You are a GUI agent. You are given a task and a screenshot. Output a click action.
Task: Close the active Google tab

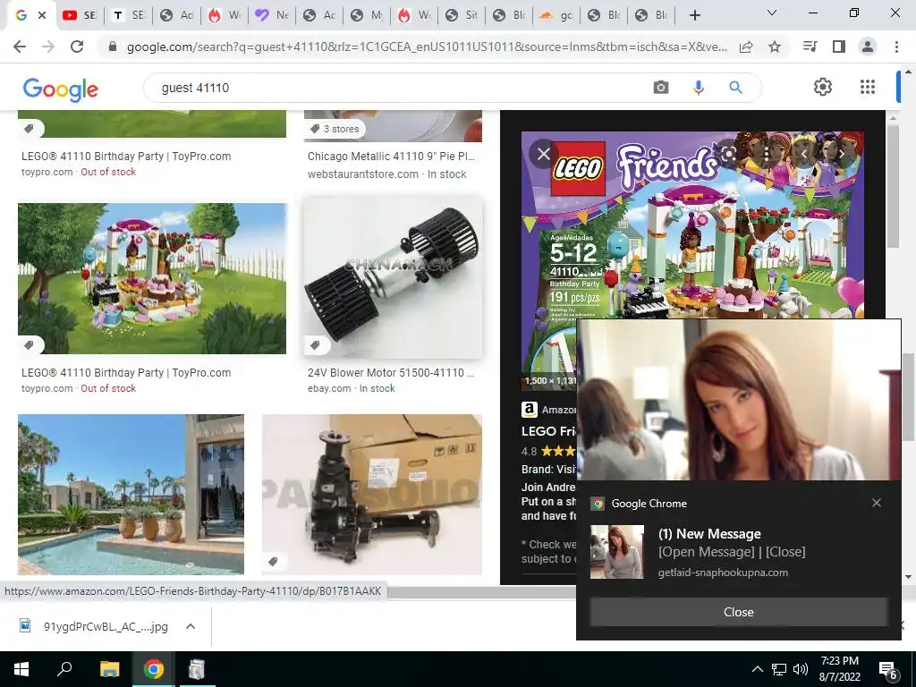42,15
